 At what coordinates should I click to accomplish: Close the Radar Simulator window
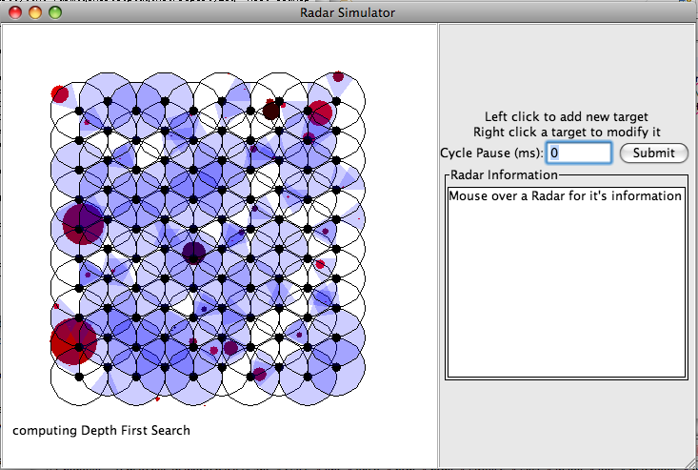[16, 12]
